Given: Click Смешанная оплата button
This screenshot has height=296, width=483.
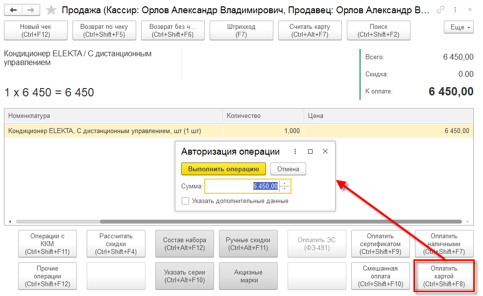Looking at the screenshot, I should pyautogui.click(x=381, y=276).
